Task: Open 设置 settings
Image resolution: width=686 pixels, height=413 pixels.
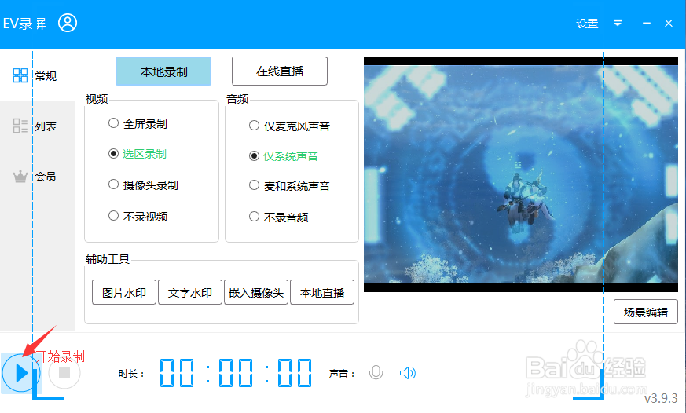Action: coord(587,24)
